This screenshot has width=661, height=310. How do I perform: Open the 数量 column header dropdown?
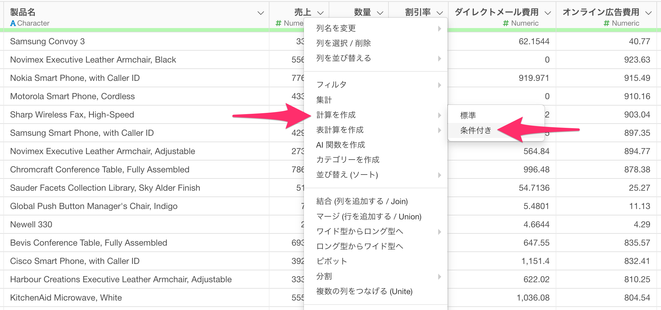pos(380,13)
